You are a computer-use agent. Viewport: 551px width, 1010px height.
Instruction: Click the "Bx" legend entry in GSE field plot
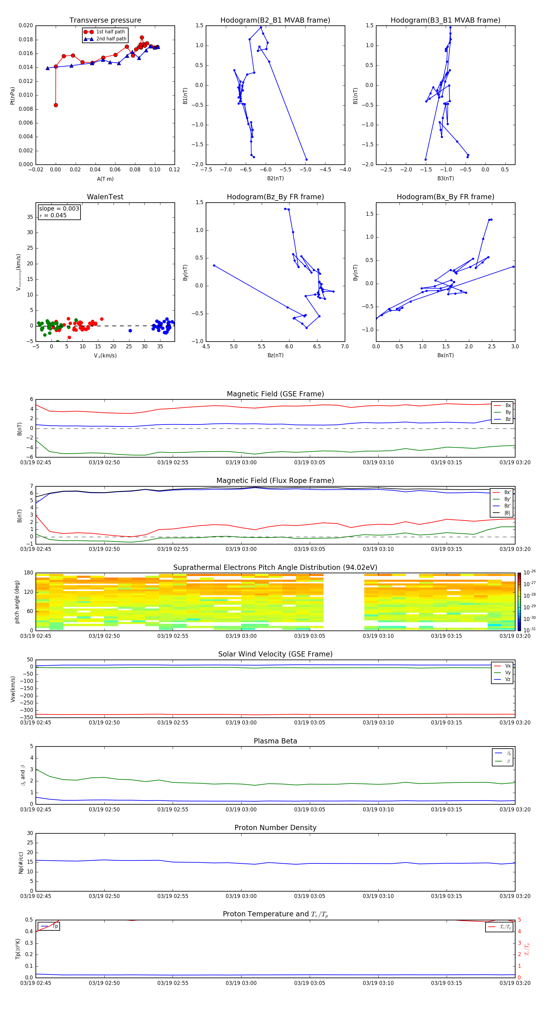[x=502, y=406]
